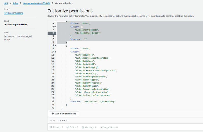The width and height of the screenshot is (203, 132).
Task: Go to Roles breadcrumb link
Action: [x=15, y=3]
